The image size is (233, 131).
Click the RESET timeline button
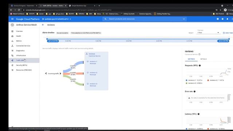(191, 33)
